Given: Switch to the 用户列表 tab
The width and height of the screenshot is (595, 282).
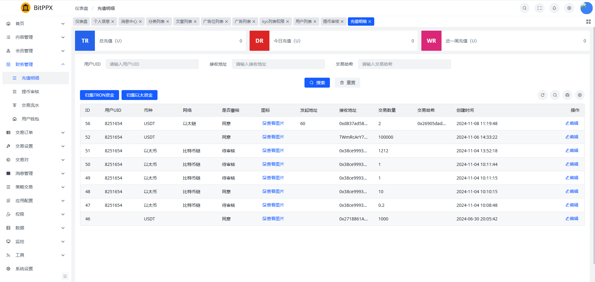Looking at the screenshot, I should tap(303, 21).
